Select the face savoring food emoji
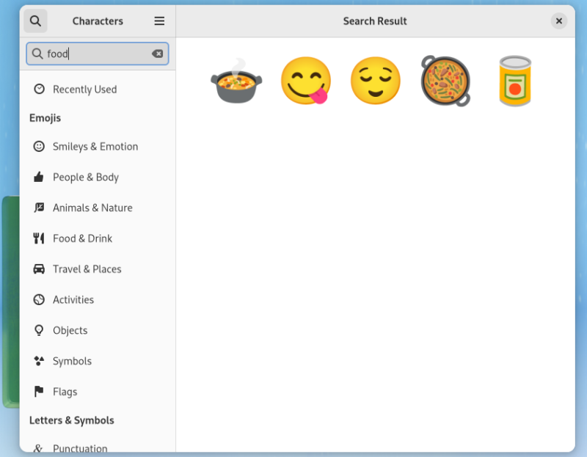Image resolution: width=587 pixels, height=457 pixels. pyautogui.click(x=306, y=81)
